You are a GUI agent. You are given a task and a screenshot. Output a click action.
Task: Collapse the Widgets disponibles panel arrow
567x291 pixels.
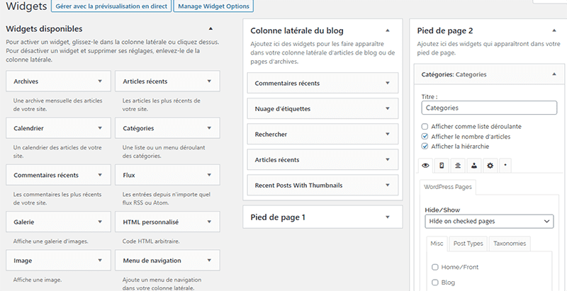[210, 28]
